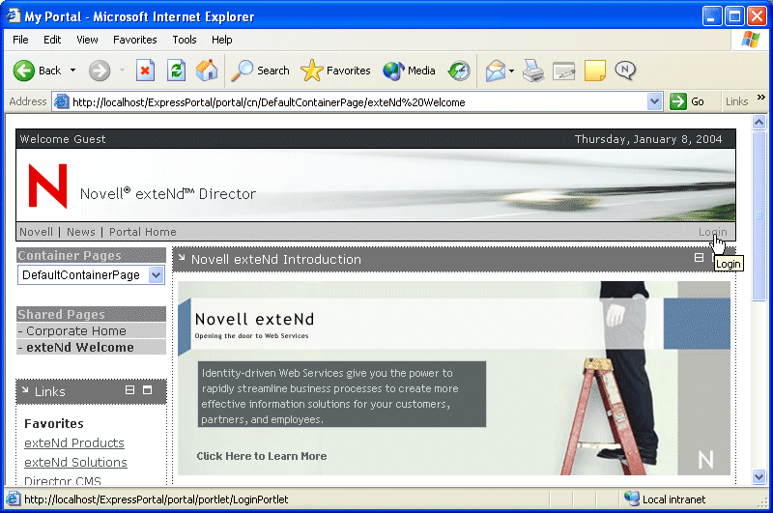This screenshot has height=513, width=773.
Task: Click the scrollbar up arrow
Action: point(759,122)
